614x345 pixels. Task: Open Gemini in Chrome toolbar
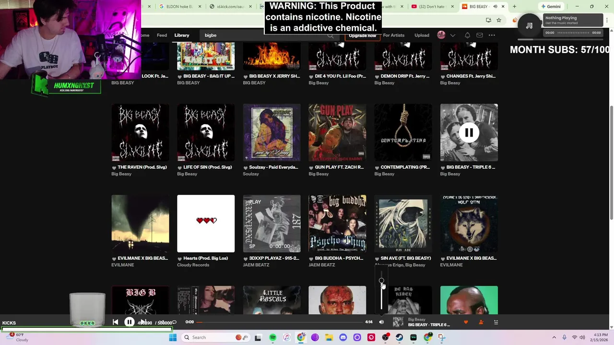coord(550,6)
